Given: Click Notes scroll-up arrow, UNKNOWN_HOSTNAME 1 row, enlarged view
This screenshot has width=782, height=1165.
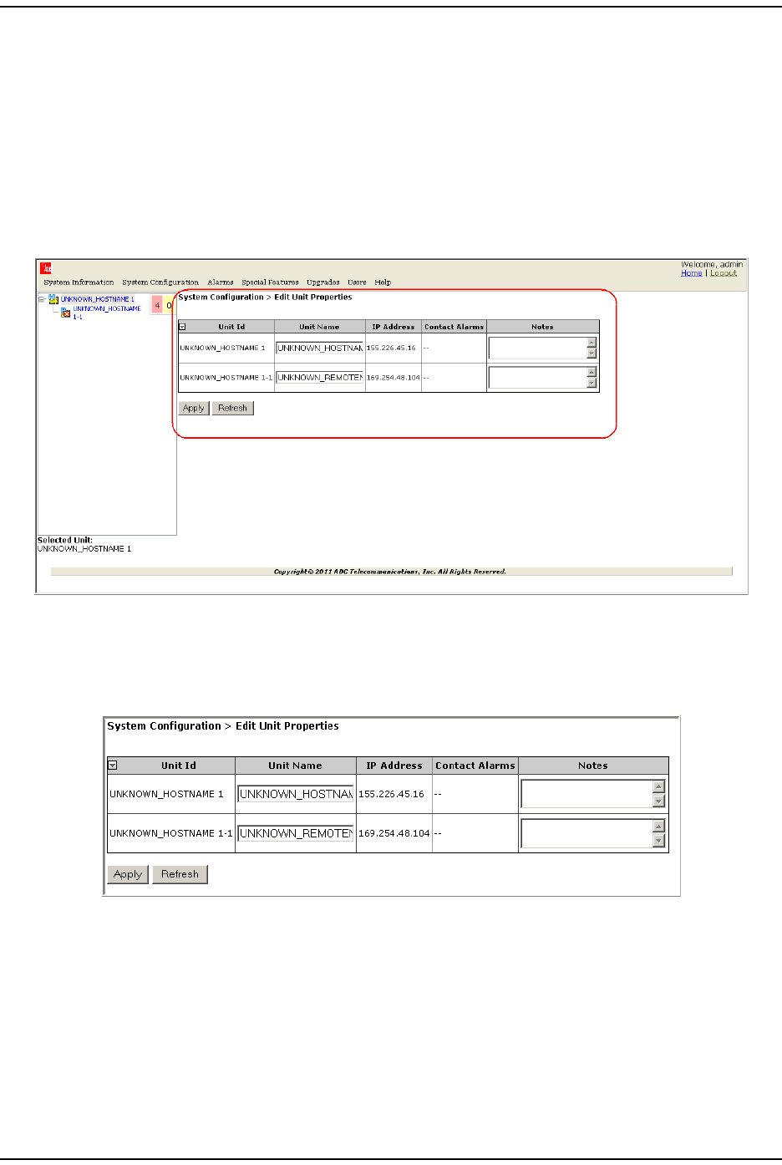Looking at the screenshot, I should [x=659, y=786].
